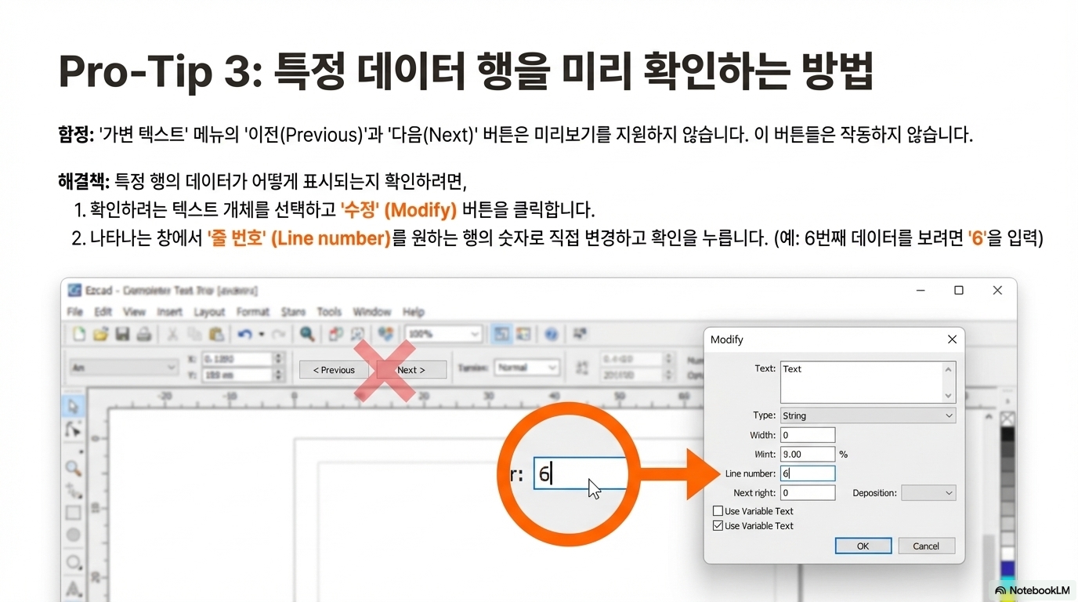Open the Help menu

coord(413,312)
